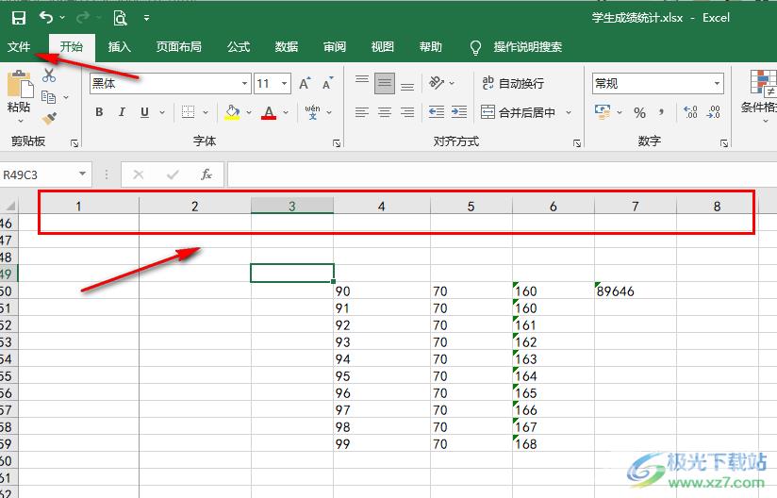Click the text orientation icon
The height and width of the screenshot is (498, 777).
point(437,83)
